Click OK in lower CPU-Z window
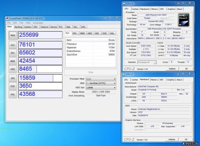Screen dimensions: 200x146 [x=186, y=139]
